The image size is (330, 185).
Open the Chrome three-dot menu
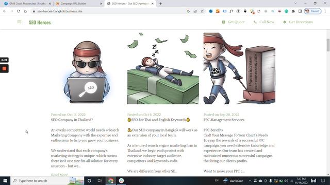(325, 11)
